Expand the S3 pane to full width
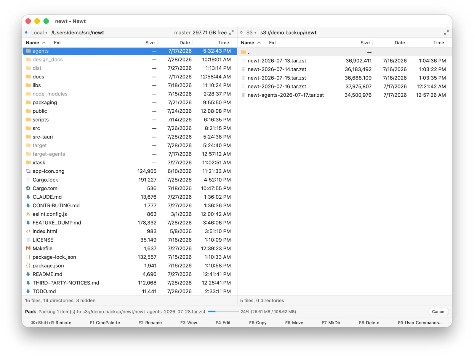 tap(446, 33)
